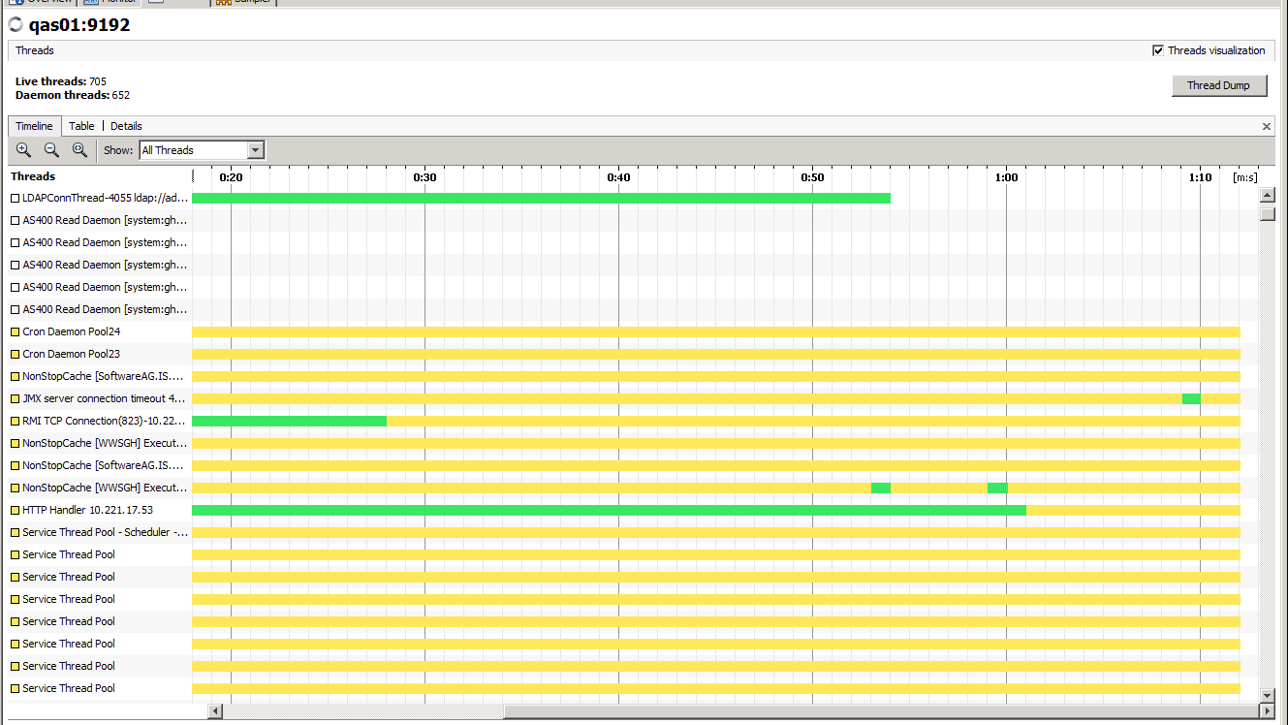Click the yellow state square beside Cron Daemon Pool24
Screen dimensions: 1288x725
coord(15,331)
